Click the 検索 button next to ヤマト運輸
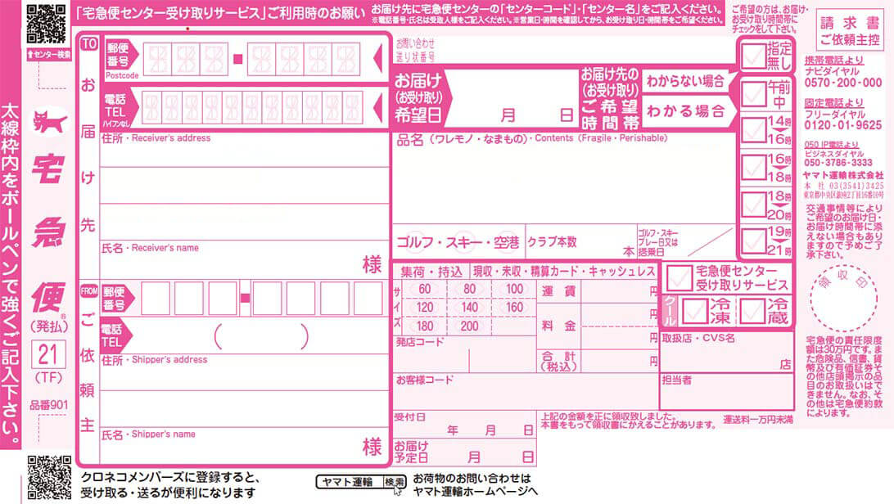The image size is (894, 504). pyautogui.click(x=394, y=482)
